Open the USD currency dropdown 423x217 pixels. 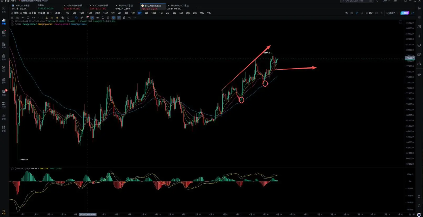pos(386,1)
